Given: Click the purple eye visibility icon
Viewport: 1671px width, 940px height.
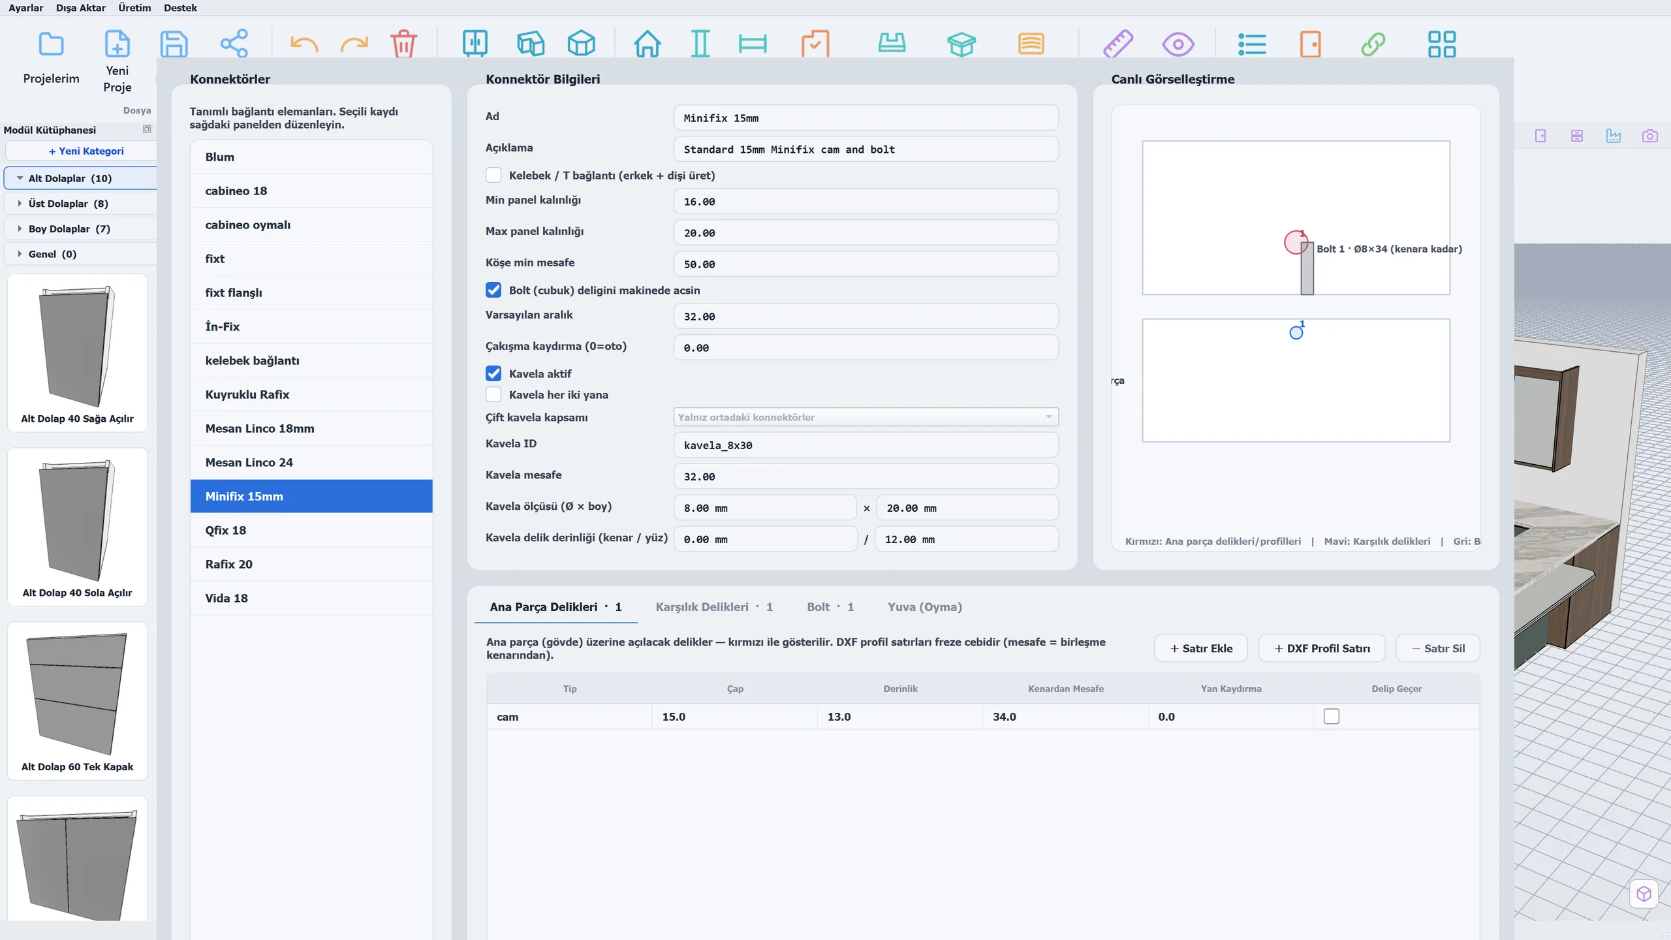Looking at the screenshot, I should coord(1178,44).
